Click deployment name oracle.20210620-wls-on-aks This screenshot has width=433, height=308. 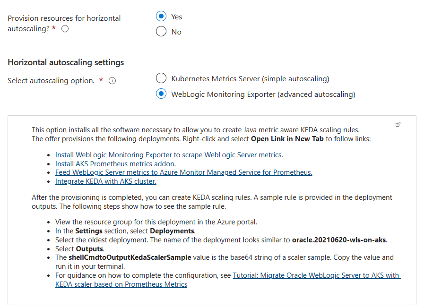(339, 240)
